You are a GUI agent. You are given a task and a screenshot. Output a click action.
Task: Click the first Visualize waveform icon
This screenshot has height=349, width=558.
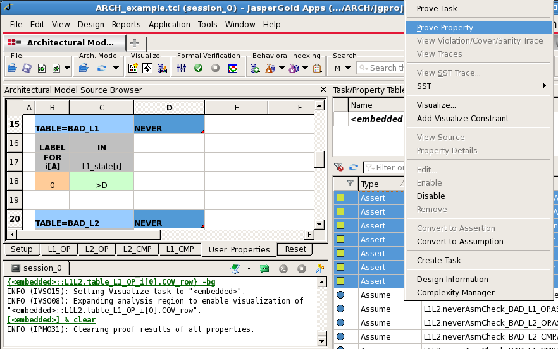click(x=133, y=68)
